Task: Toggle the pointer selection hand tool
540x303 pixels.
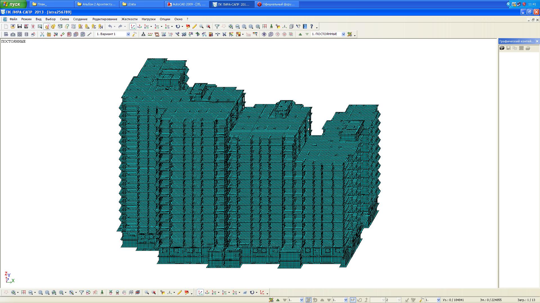Action: (47, 26)
